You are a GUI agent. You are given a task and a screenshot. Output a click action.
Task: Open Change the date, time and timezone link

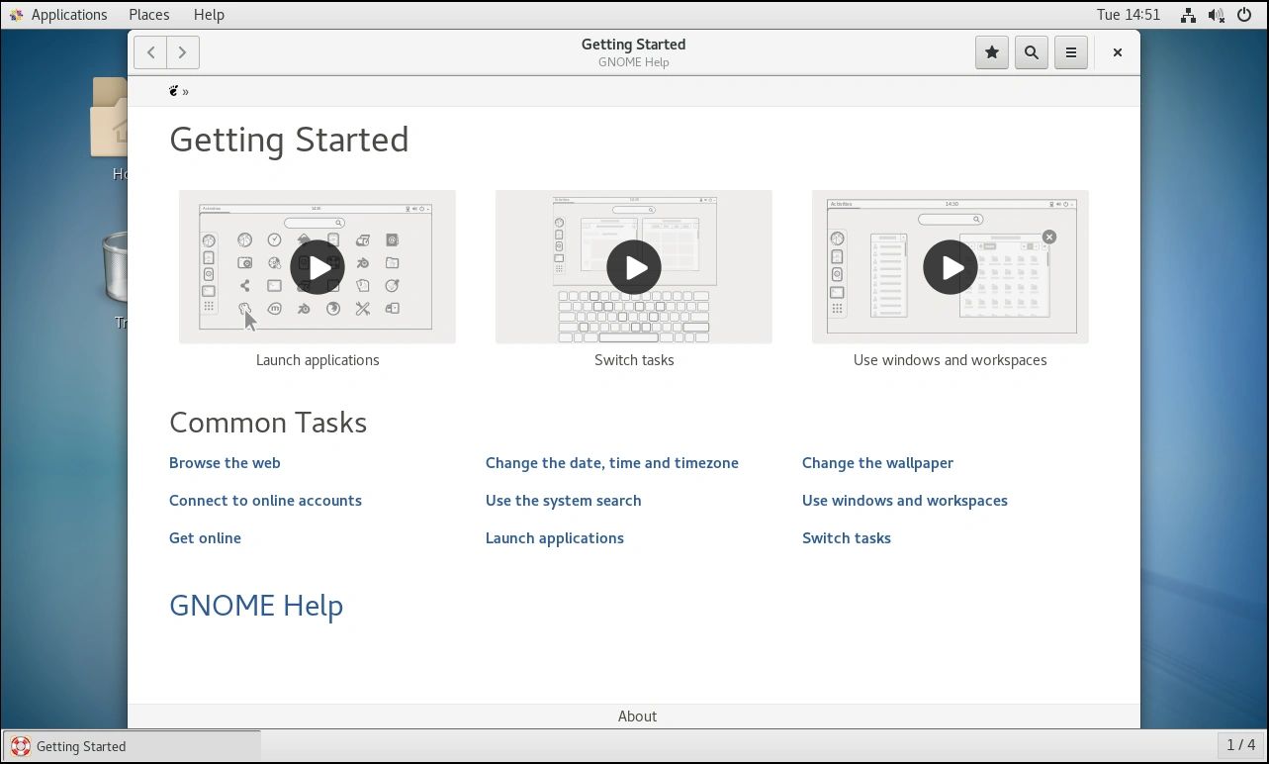click(x=611, y=463)
